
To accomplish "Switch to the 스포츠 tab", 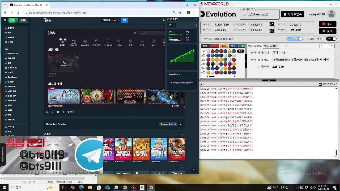I will point(23,20).
